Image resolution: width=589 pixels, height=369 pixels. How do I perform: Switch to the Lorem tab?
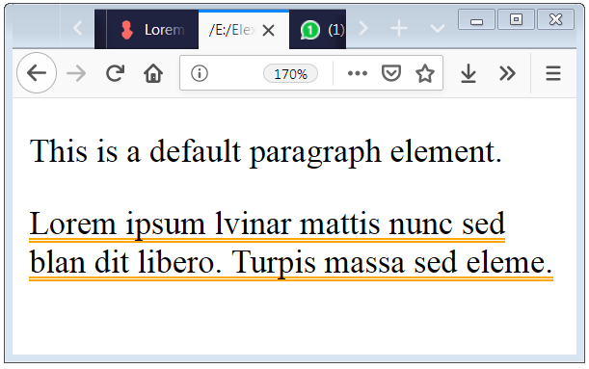coord(152,30)
